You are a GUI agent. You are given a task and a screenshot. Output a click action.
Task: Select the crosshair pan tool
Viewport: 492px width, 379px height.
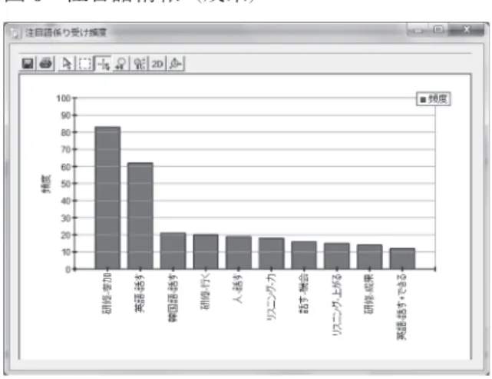point(103,64)
